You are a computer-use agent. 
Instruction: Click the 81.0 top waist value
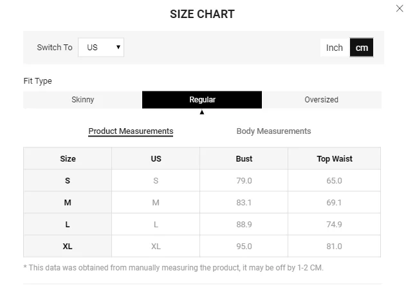(x=335, y=246)
